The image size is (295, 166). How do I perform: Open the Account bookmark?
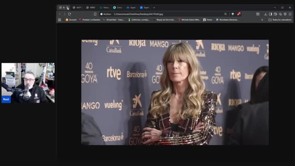pyautogui.click(x=71, y=20)
